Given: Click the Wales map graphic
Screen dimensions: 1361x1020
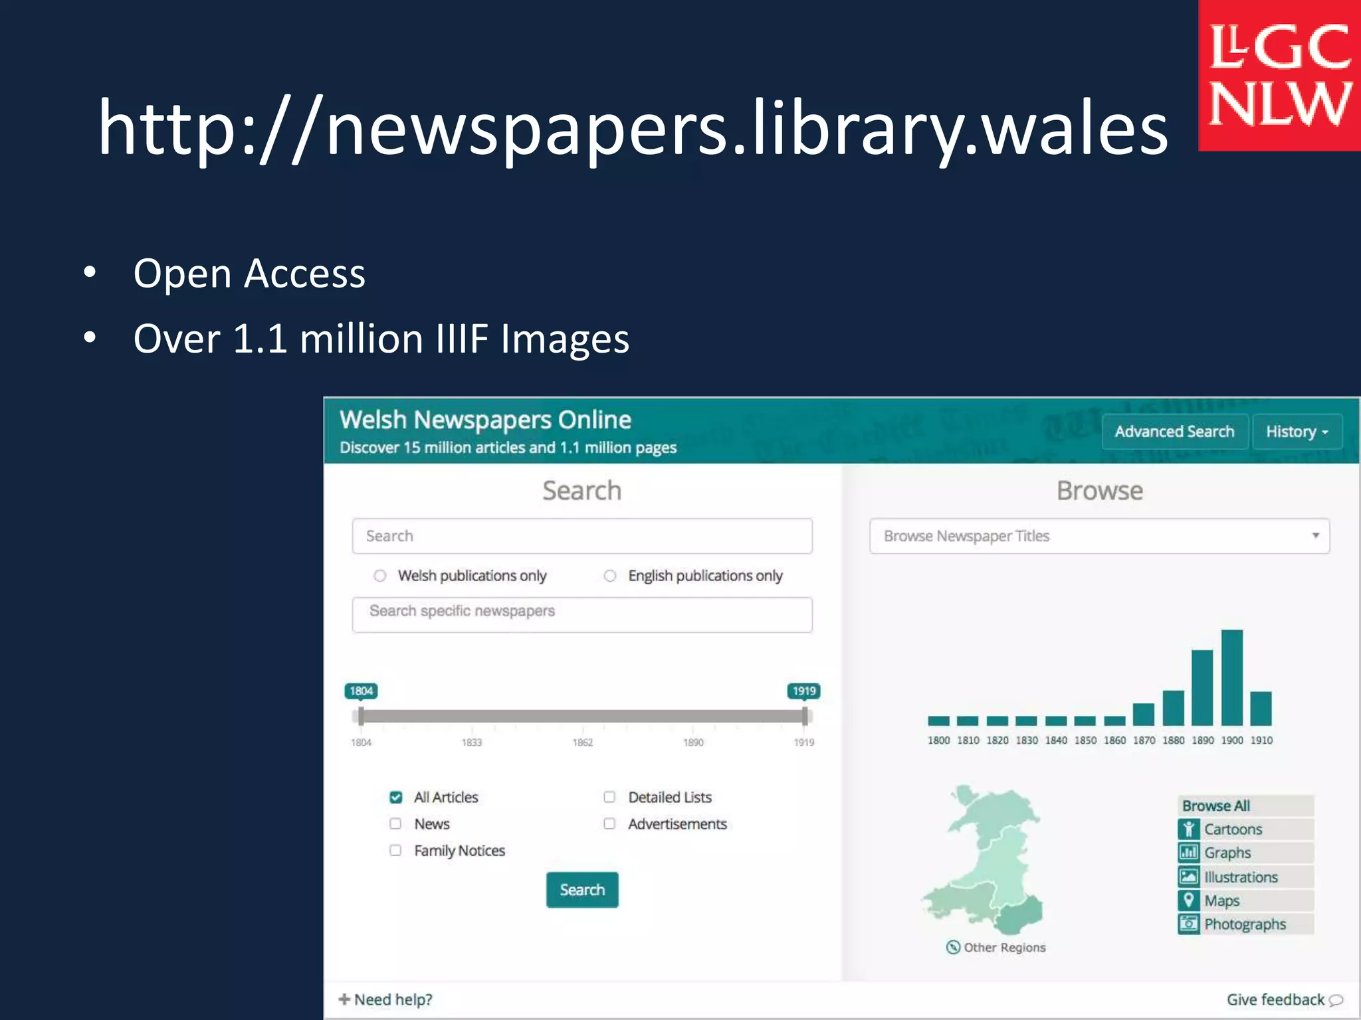Looking at the screenshot, I should point(982,861).
